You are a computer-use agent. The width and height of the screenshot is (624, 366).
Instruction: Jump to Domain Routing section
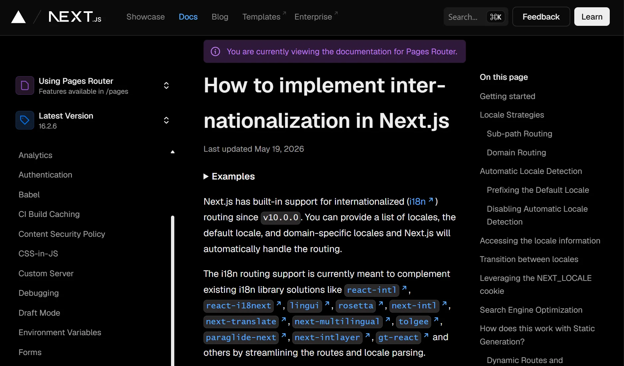point(516,153)
